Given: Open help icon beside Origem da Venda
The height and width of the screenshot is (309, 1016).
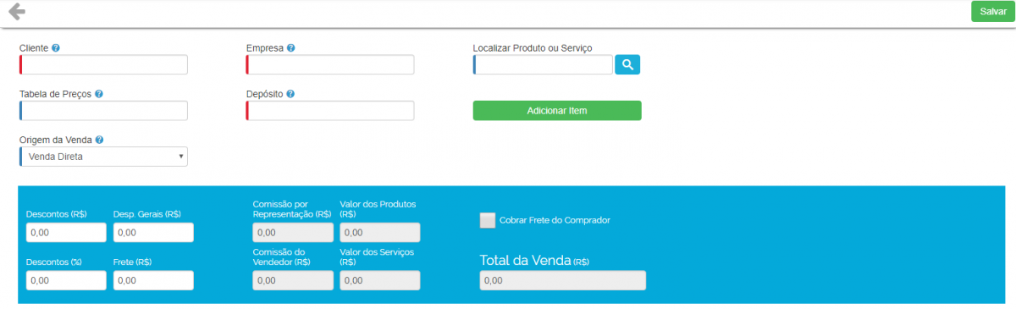Looking at the screenshot, I should [x=99, y=140].
